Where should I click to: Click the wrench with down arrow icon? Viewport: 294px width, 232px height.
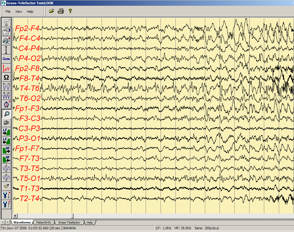[6, 196]
